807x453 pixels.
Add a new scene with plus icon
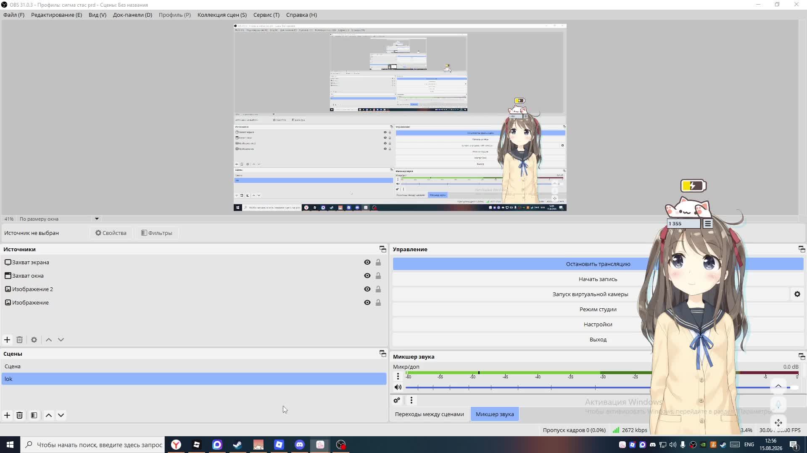click(x=7, y=415)
